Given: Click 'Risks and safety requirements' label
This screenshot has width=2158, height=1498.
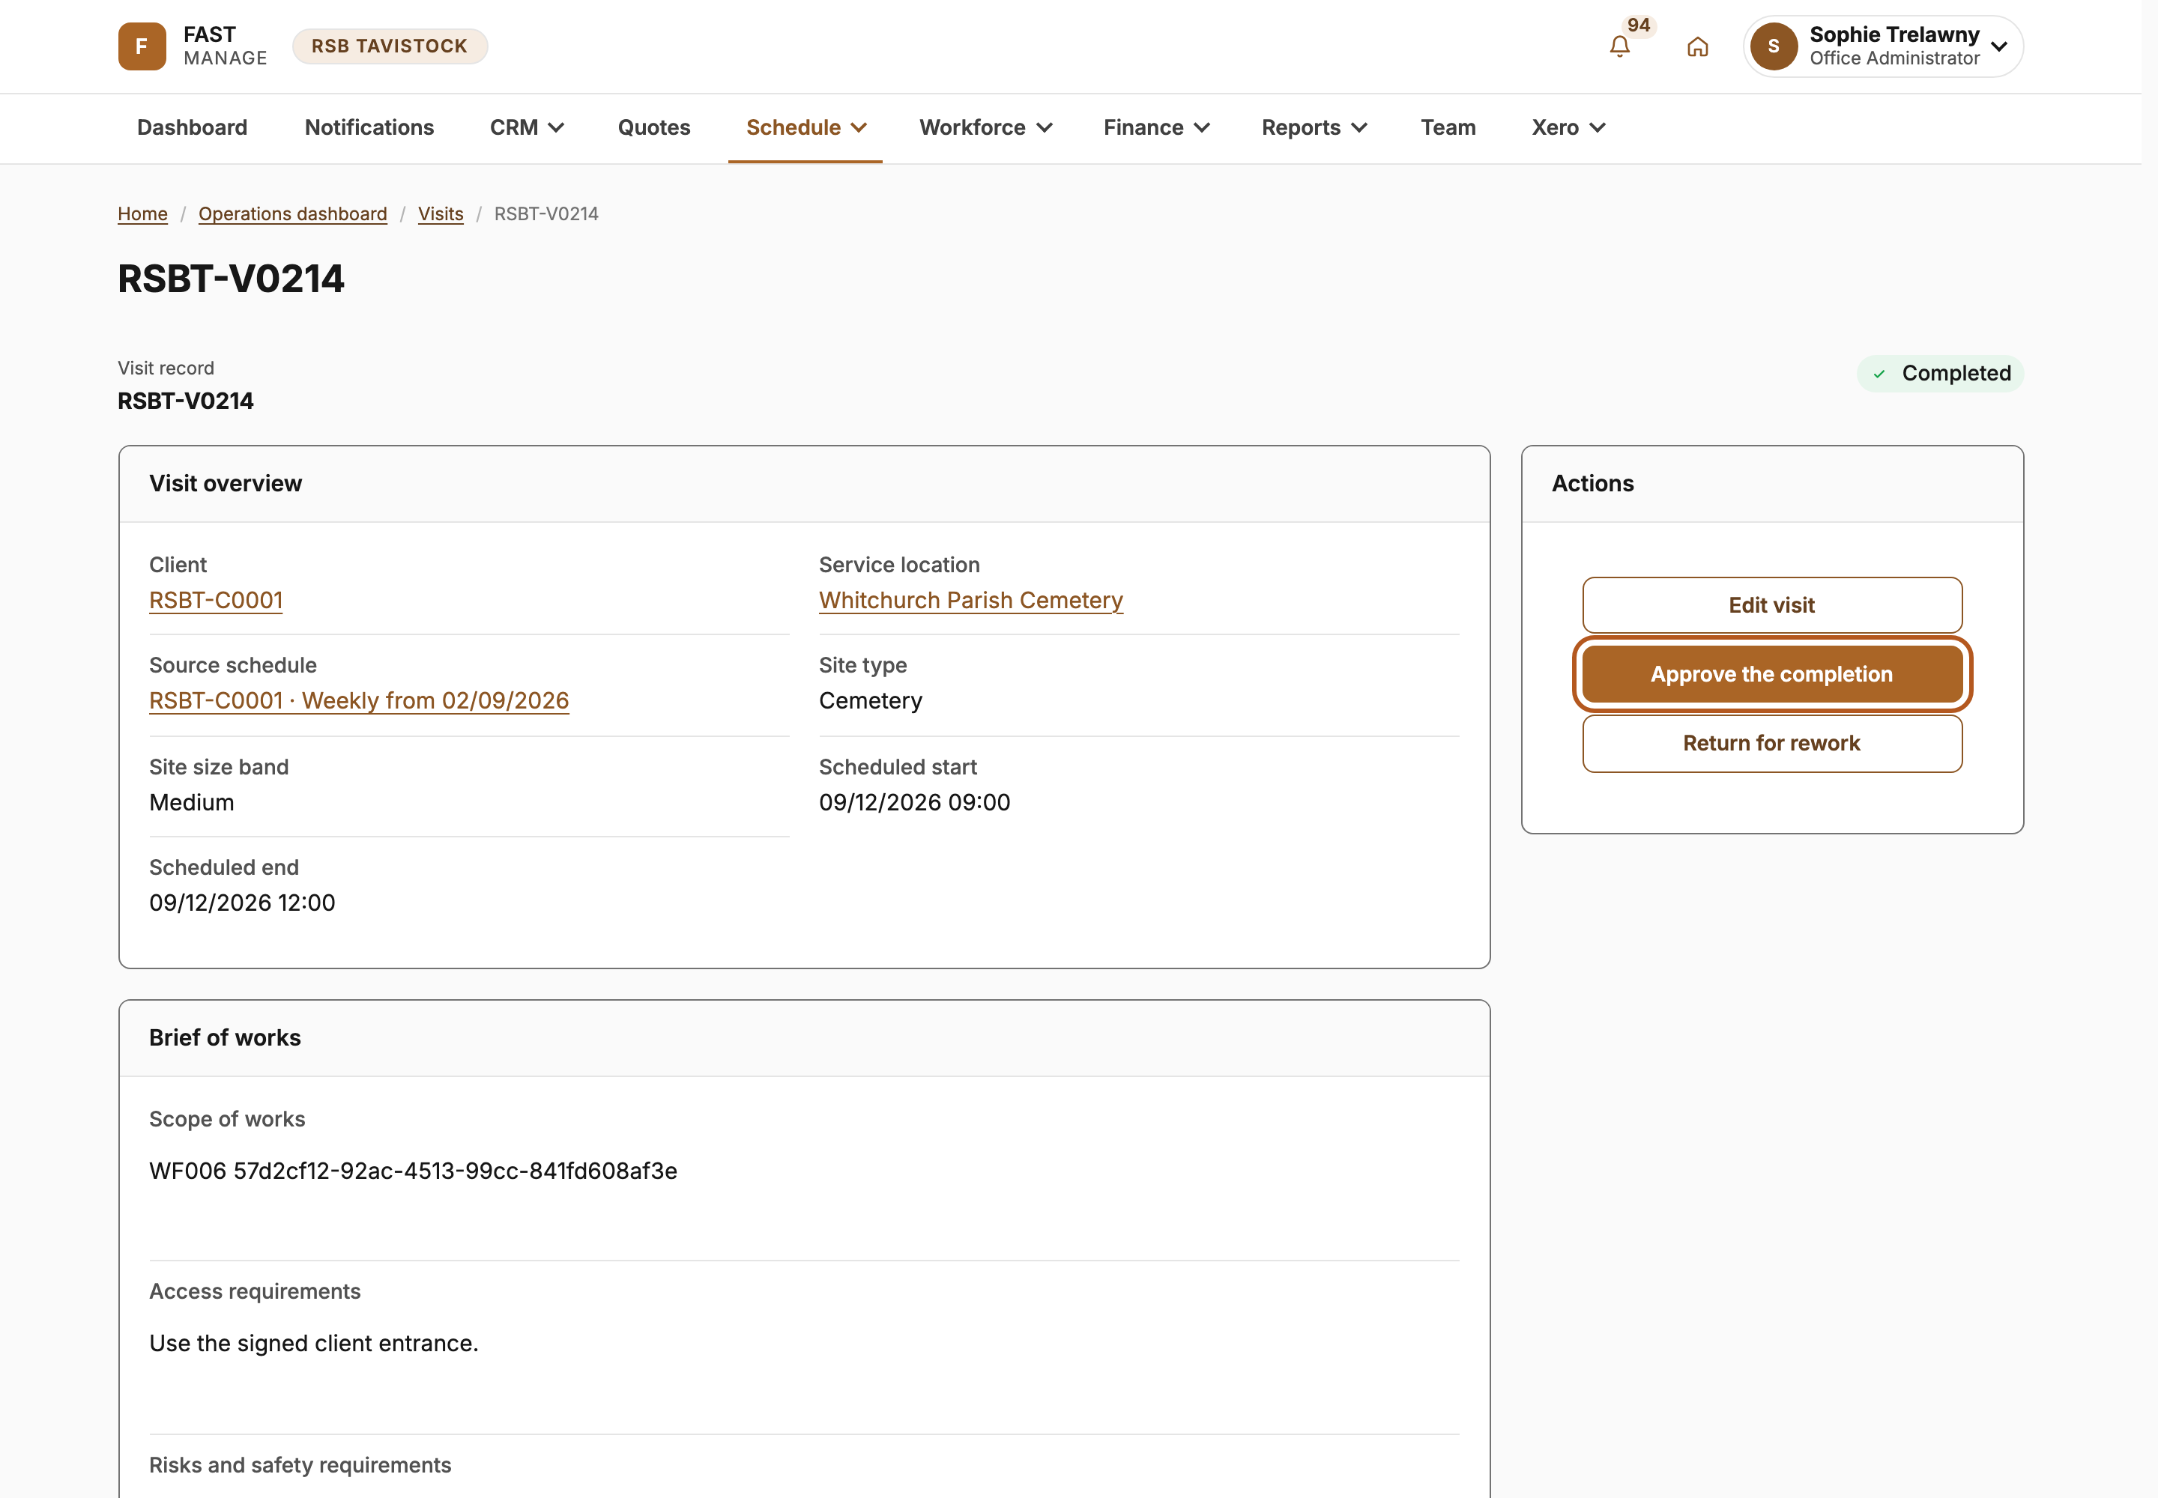Looking at the screenshot, I should coord(300,1465).
